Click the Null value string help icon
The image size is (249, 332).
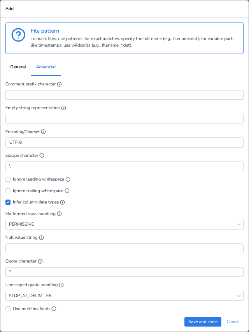(x=42, y=237)
